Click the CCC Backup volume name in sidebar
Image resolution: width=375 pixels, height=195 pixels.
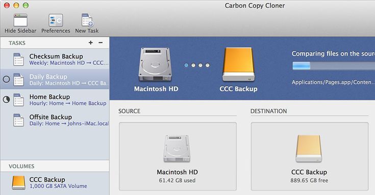pyautogui.click(x=47, y=180)
